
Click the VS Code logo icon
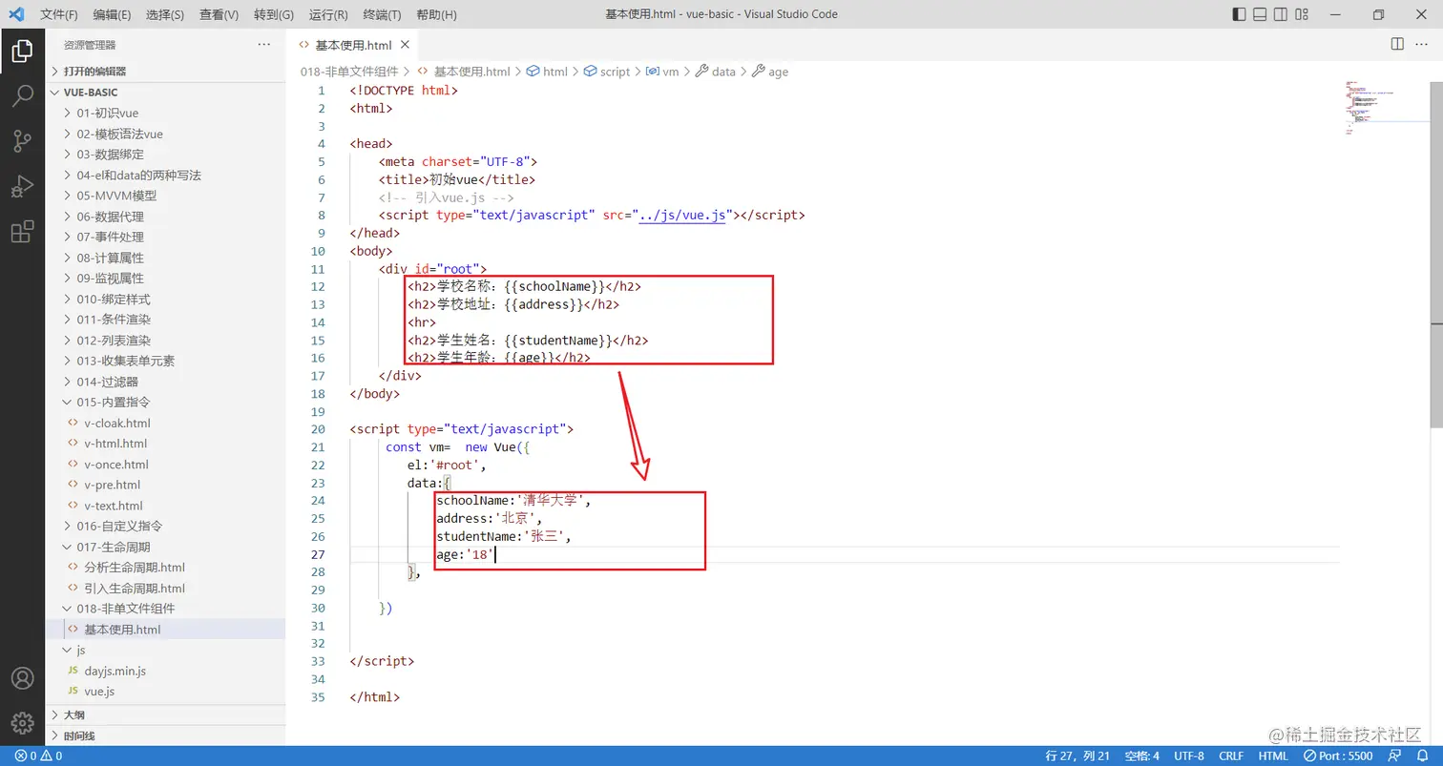click(x=16, y=14)
